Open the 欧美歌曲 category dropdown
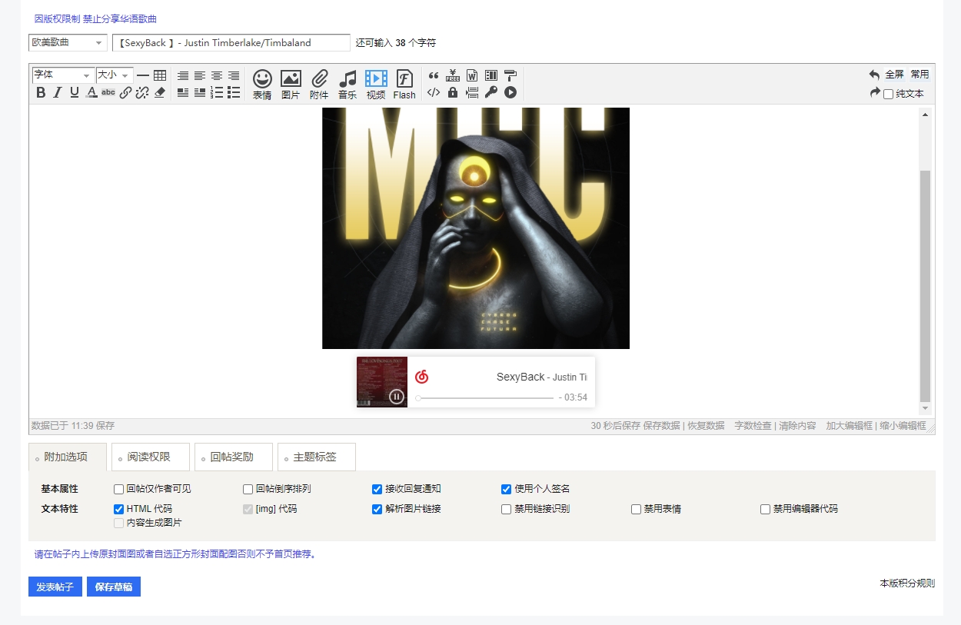The height and width of the screenshot is (625, 961). 68,43
